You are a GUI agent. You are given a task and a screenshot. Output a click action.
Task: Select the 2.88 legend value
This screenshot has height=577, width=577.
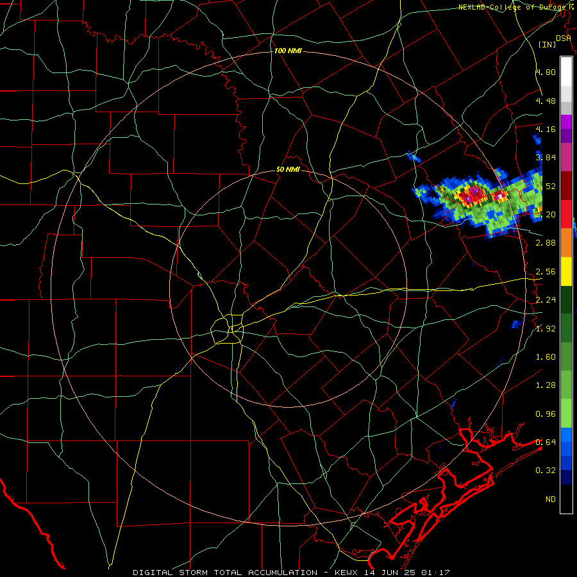546,243
